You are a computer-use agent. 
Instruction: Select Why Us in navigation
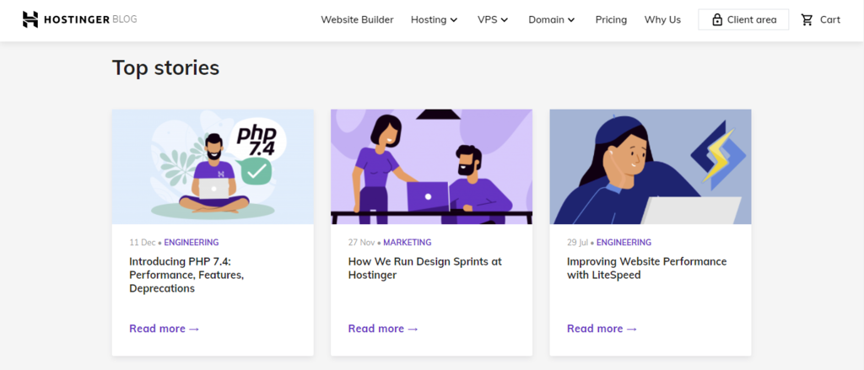click(x=662, y=19)
